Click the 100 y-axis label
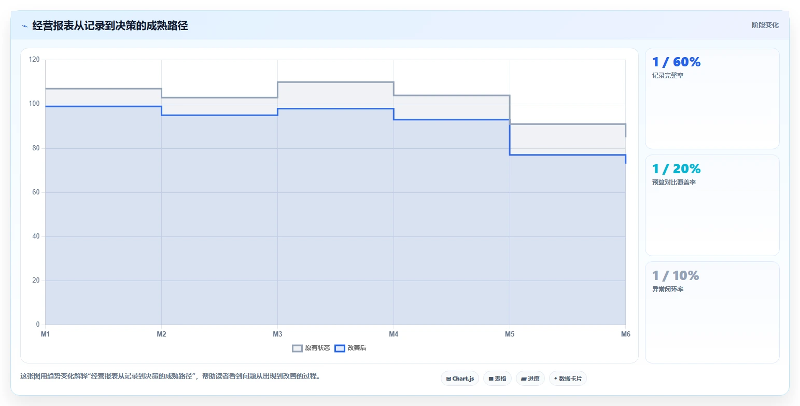This screenshot has height=406, width=800. coord(34,104)
